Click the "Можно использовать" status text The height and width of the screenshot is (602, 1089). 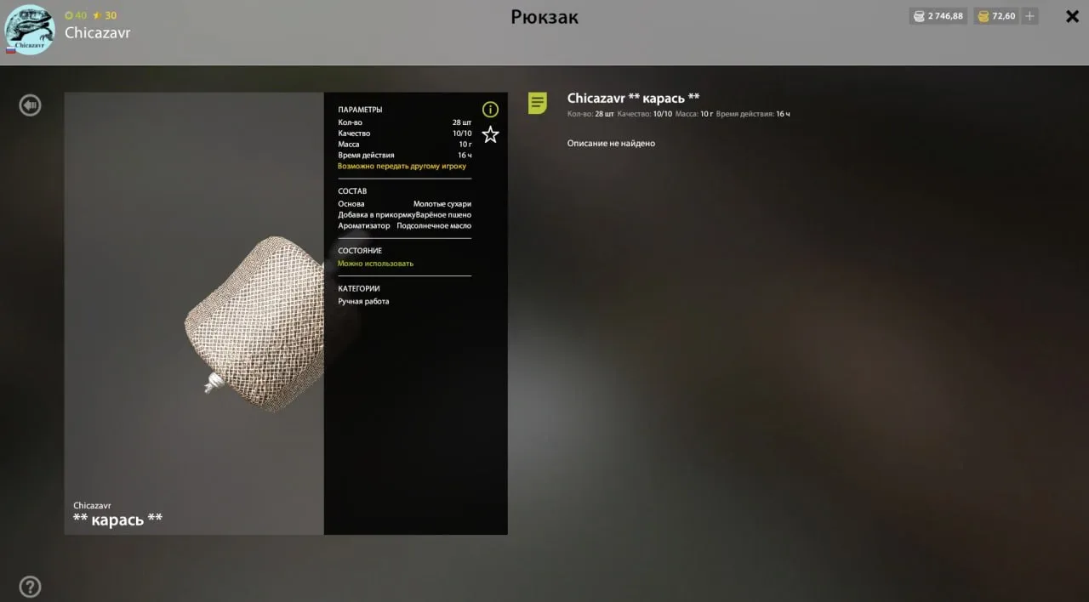click(375, 264)
